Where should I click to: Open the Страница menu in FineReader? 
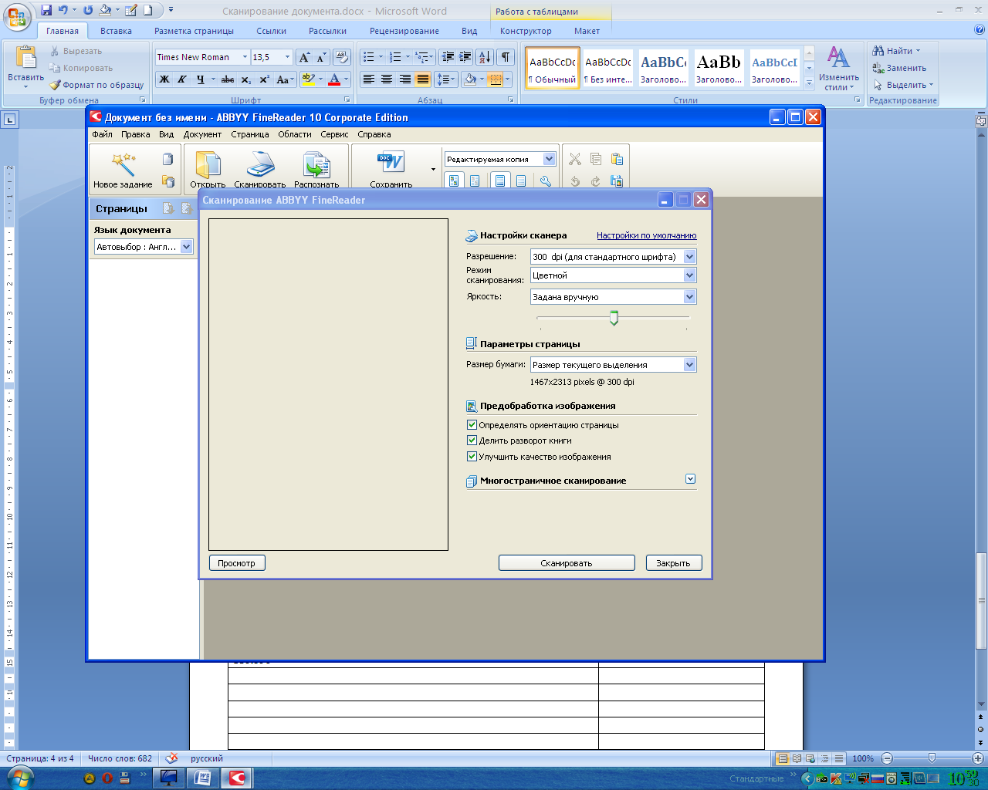[x=250, y=134]
